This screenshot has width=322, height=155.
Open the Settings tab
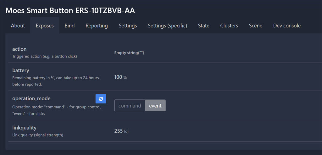[128, 26]
